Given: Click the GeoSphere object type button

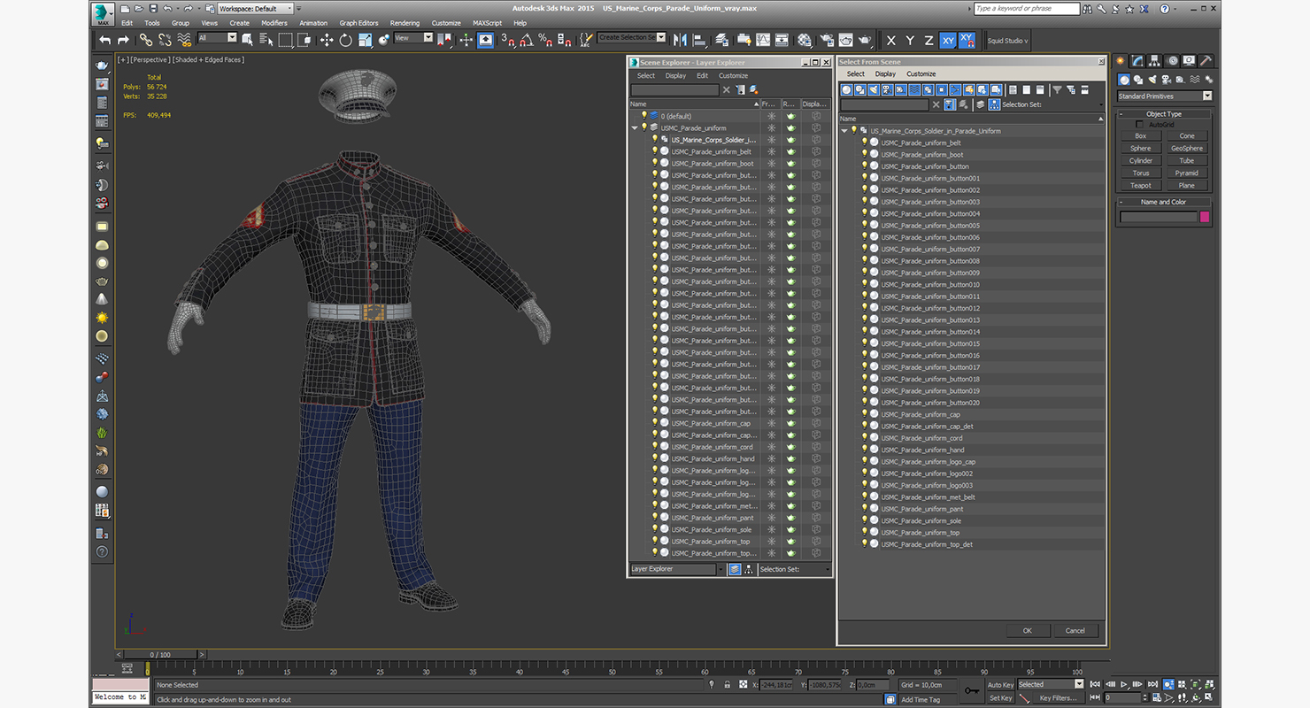Looking at the screenshot, I should tap(1187, 149).
